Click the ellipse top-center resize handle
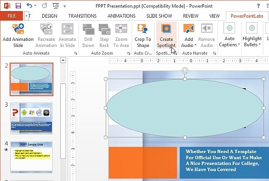Screen dimensions: 269x181 (185, 79)
